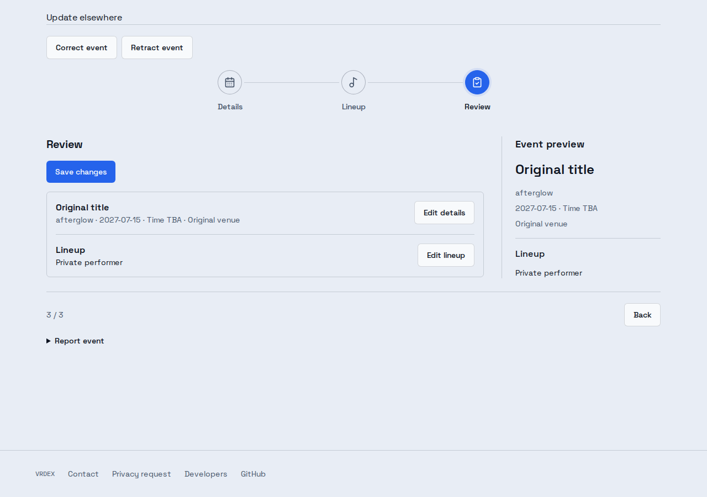Visit the Developers footer link
This screenshot has width=707, height=497.
206,474
